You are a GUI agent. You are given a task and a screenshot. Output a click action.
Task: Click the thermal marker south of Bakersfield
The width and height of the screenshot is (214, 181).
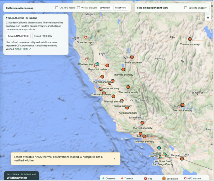pos(142,123)
